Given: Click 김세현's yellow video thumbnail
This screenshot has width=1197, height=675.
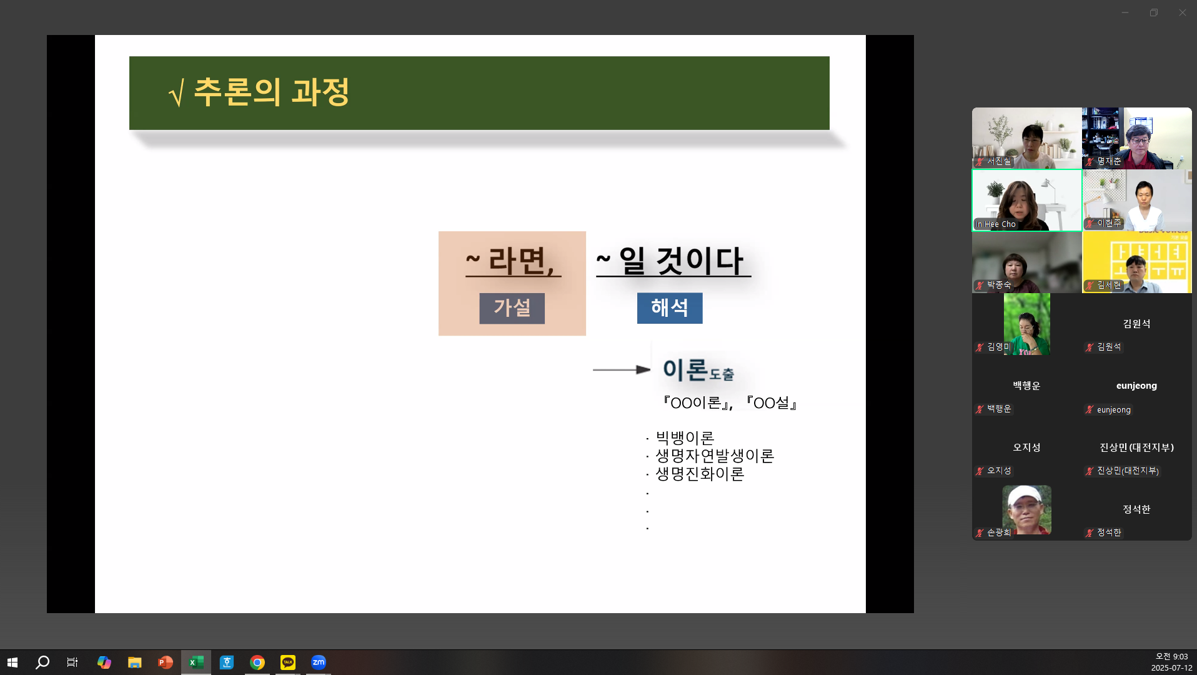Looking at the screenshot, I should [x=1137, y=262].
